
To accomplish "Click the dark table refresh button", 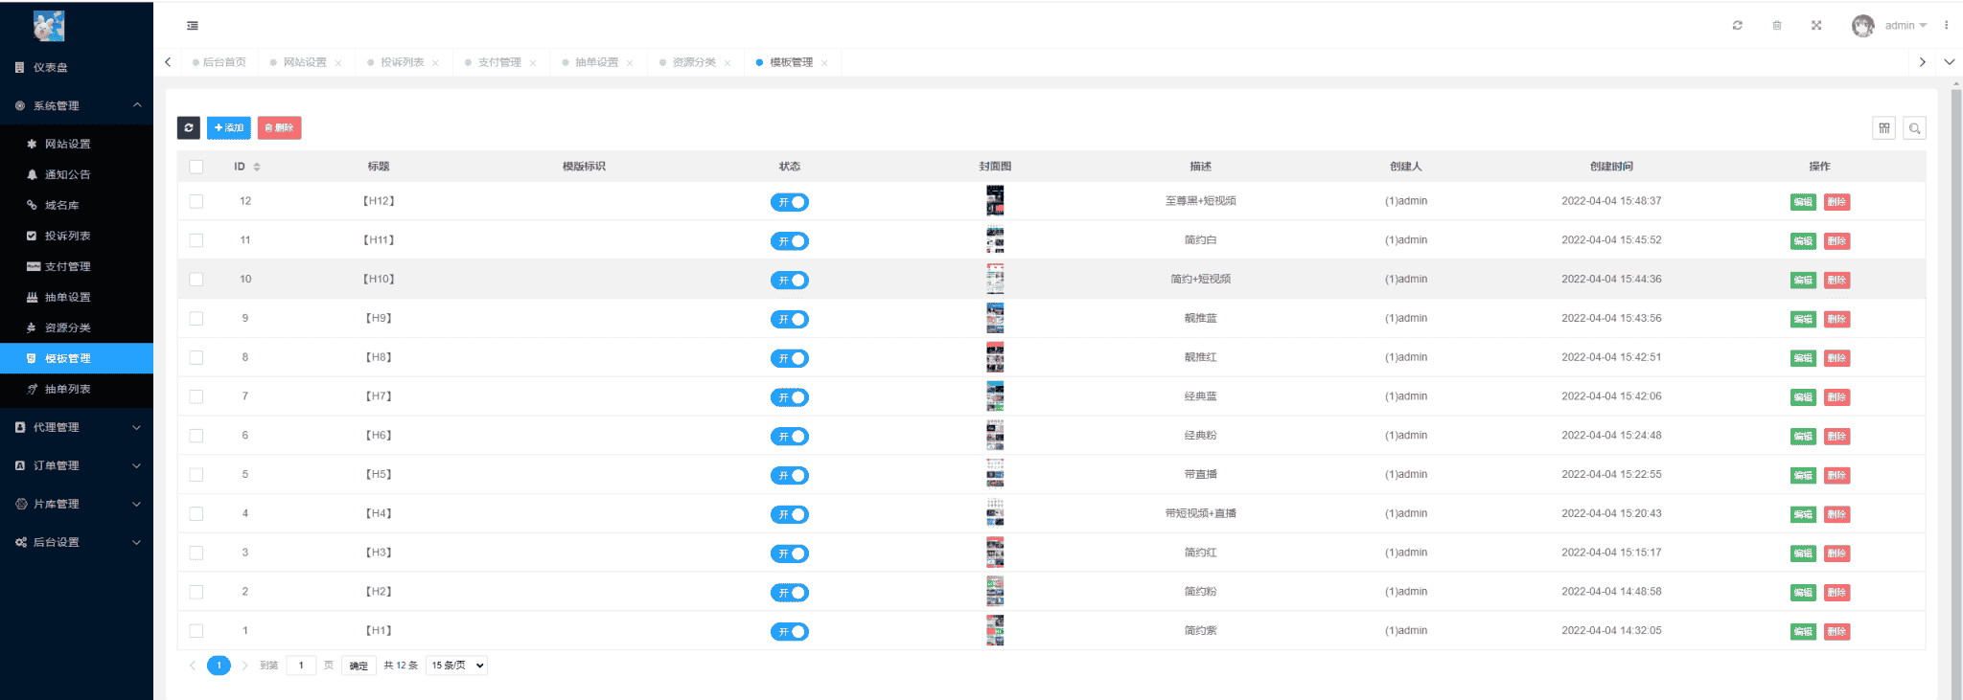I will [189, 127].
